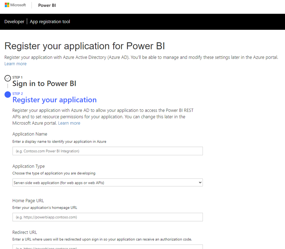Click the Application Name label
285x249 pixels.
click(x=30, y=134)
